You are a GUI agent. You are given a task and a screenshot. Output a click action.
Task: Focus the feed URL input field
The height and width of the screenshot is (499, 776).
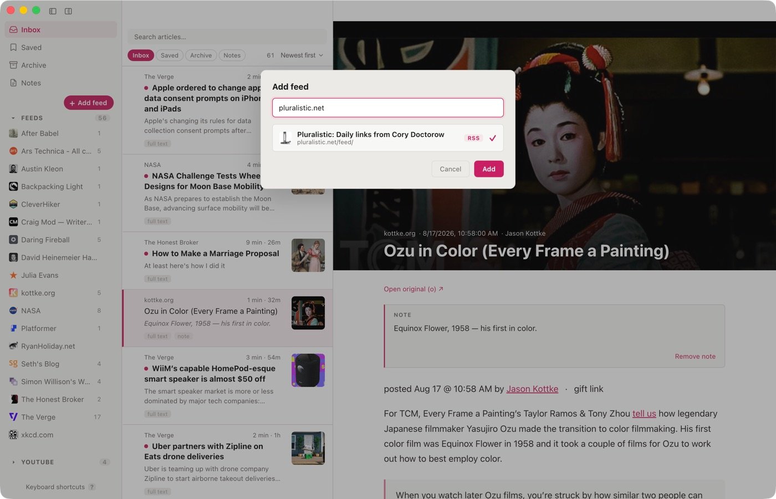pyautogui.click(x=388, y=108)
